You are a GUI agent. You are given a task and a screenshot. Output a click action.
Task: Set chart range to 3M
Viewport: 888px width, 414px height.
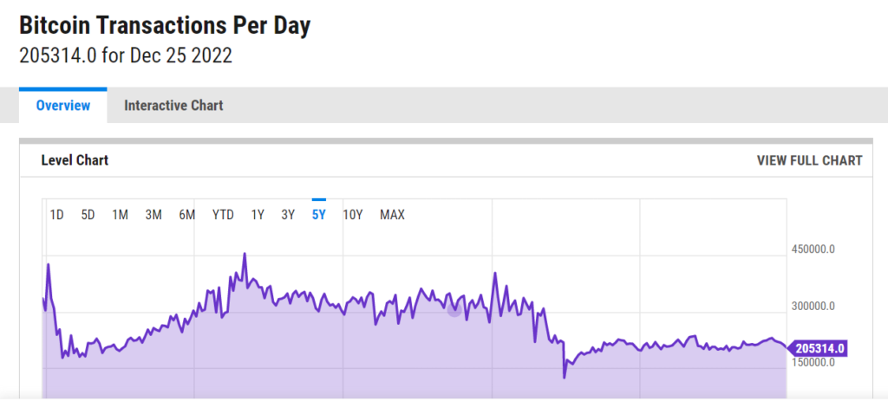[x=153, y=215]
